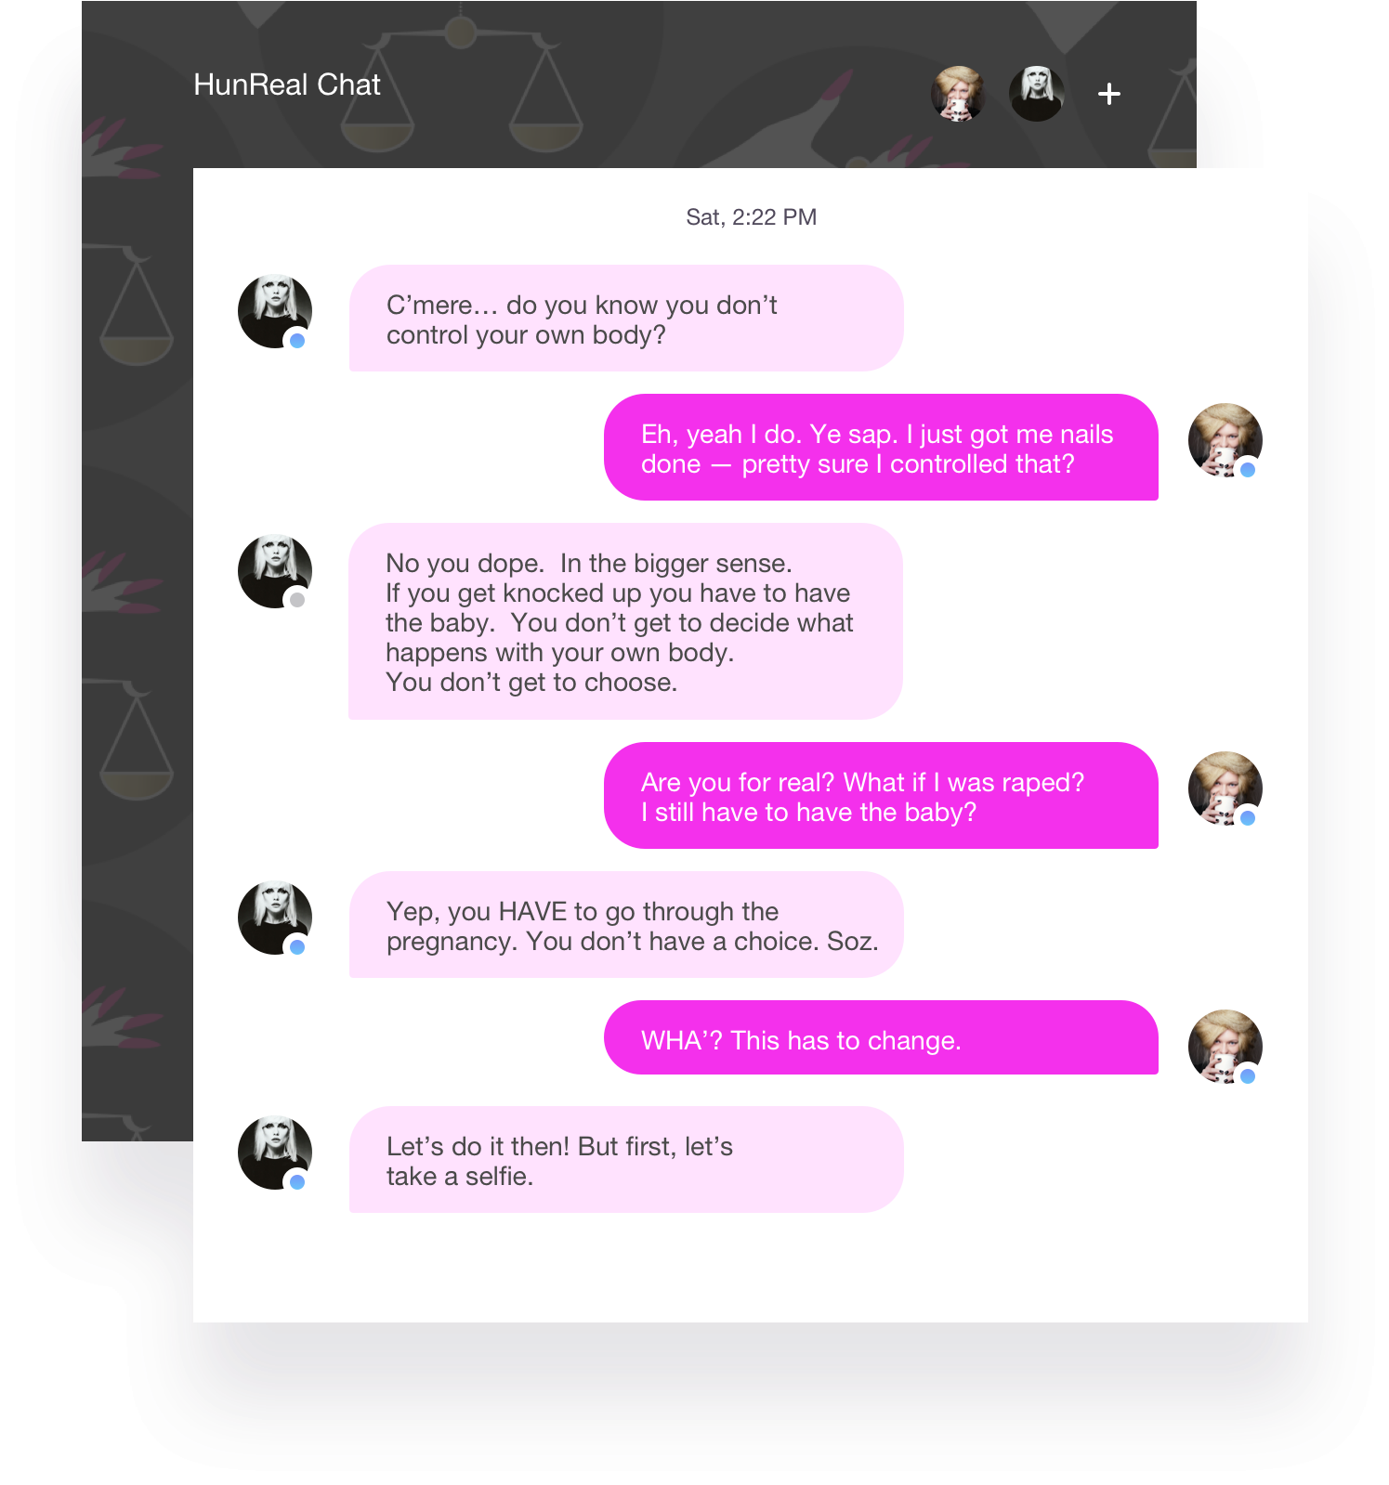
Task: Select the "Eh, yeah I do. Ye sap" bubble
Action: (881, 448)
